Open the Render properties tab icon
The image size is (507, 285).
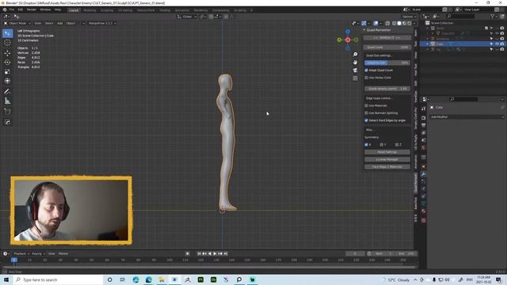coord(423,118)
